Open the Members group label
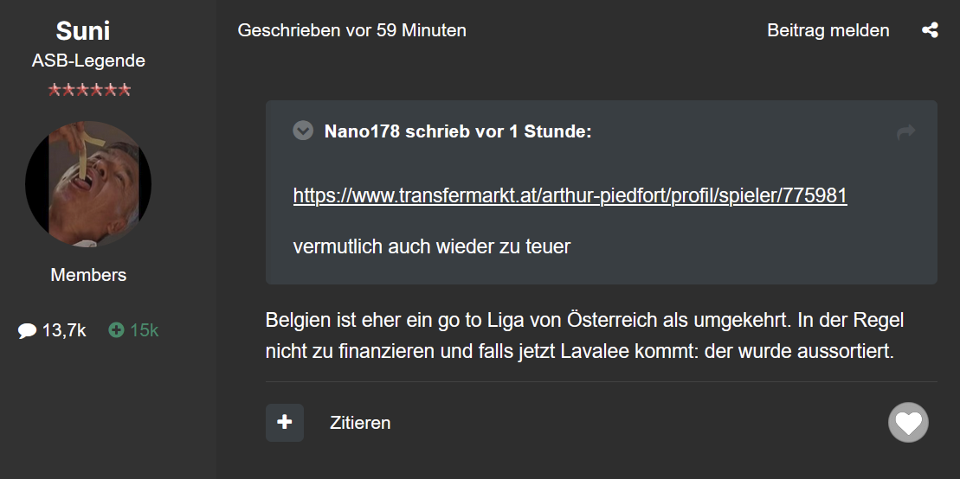The height and width of the screenshot is (479, 960). pos(88,275)
